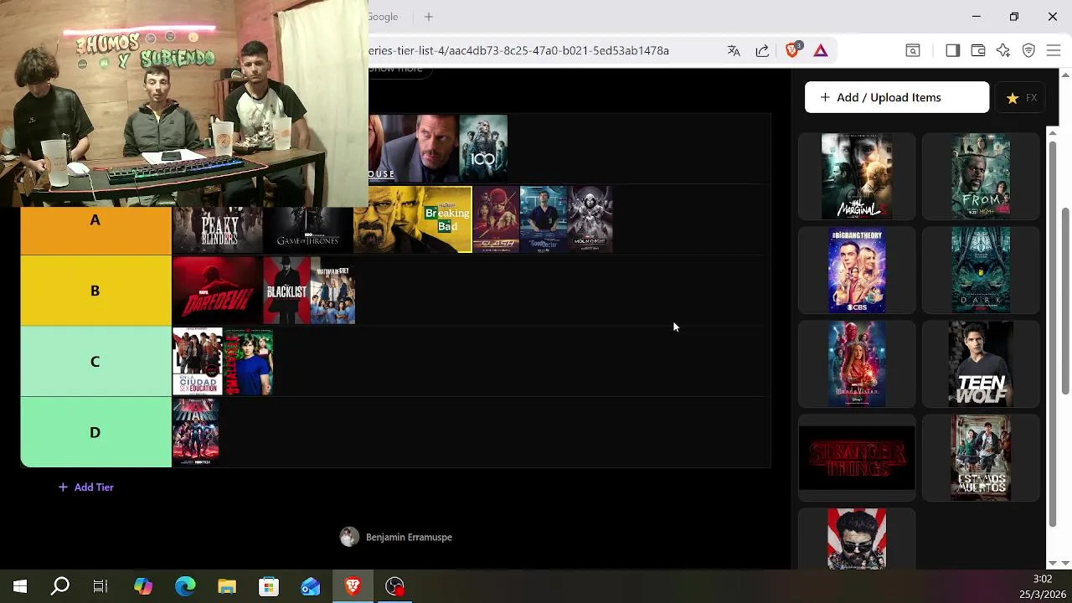This screenshot has height=603, width=1072.
Task: Select the Sex Education poster in tier C
Action: tap(197, 361)
